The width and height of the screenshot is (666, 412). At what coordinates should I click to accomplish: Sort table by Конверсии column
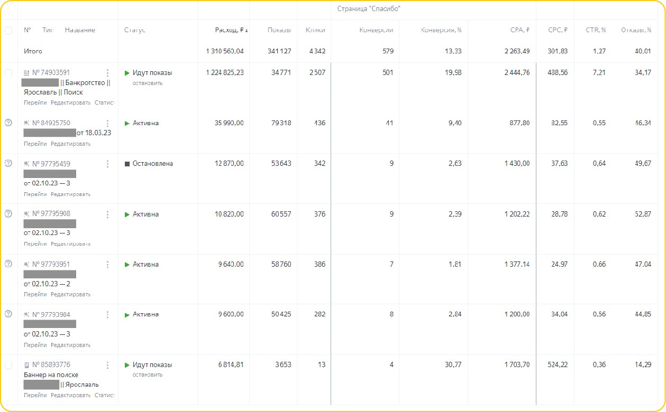(376, 30)
